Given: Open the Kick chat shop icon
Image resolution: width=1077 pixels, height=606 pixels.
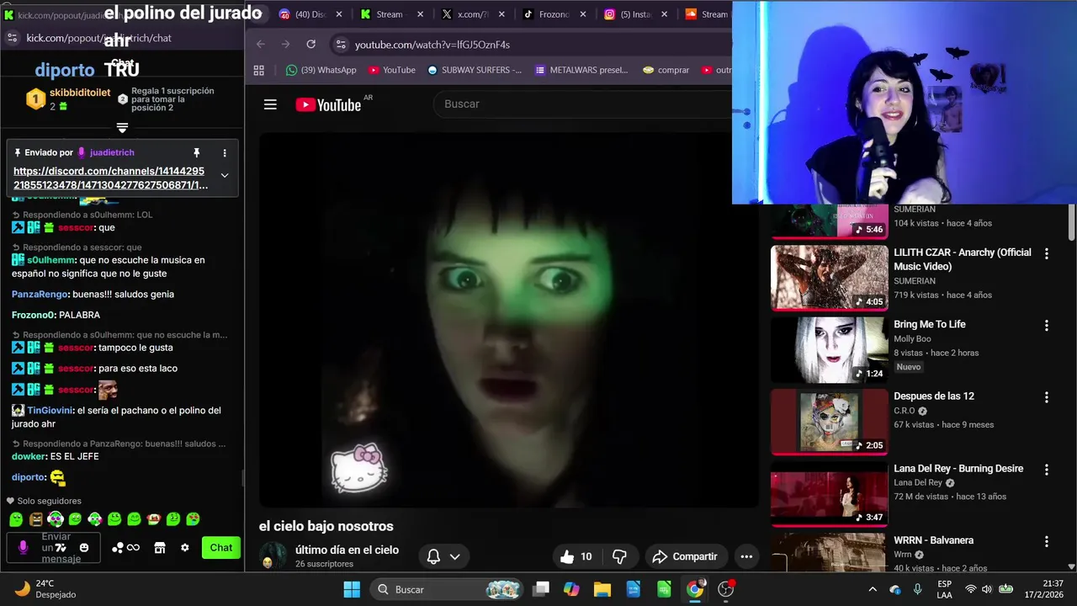Looking at the screenshot, I should (x=160, y=548).
